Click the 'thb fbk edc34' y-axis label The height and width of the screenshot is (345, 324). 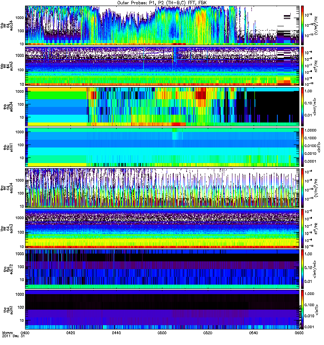pyautogui.click(x=8, y=107)
